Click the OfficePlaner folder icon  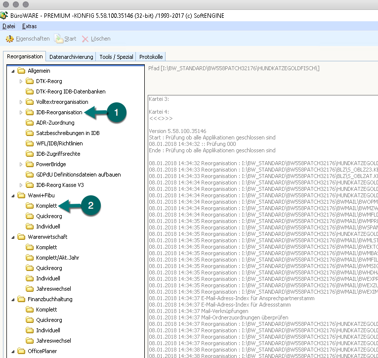point(21,351)
